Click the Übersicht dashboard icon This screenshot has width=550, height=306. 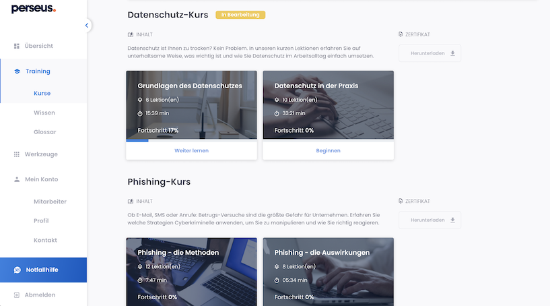(16, 46)
